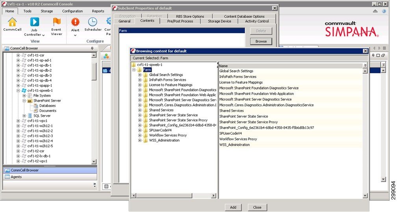Viewport: 397px width, 212px height.
Task: Click the overflow chevron below Agents pane
Action: click(x=95, y=185)
